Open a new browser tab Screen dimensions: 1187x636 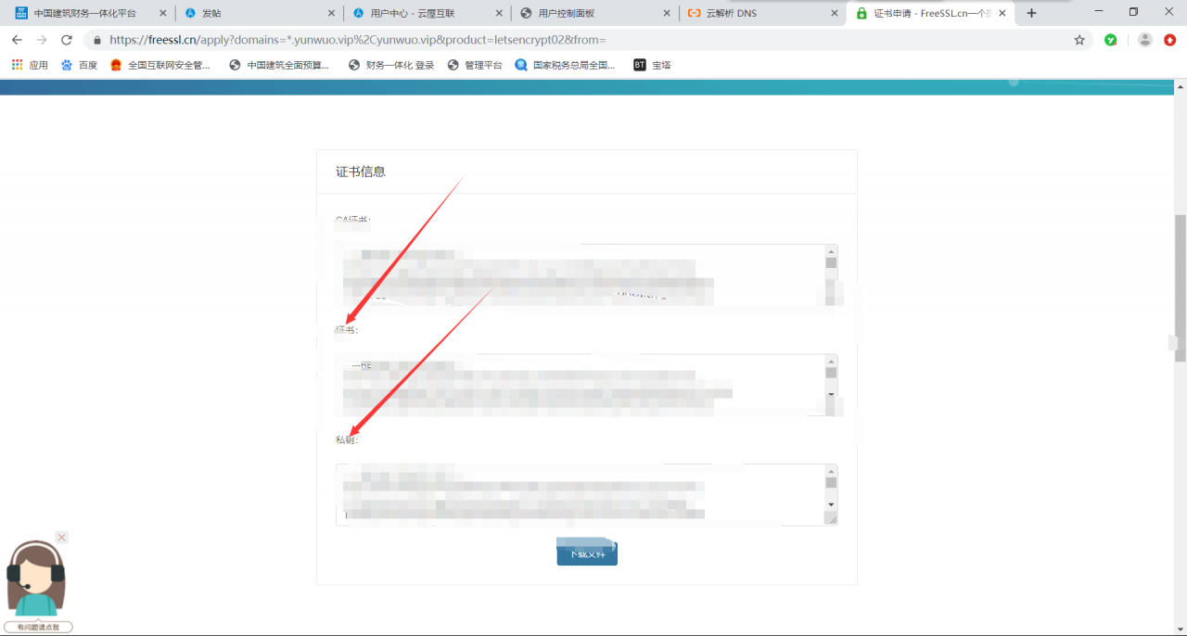click(x=1032, y=13)
